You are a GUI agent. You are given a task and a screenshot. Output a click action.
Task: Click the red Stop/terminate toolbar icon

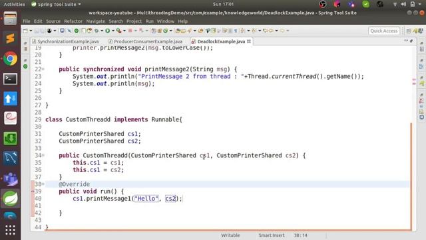click(130, 31)
